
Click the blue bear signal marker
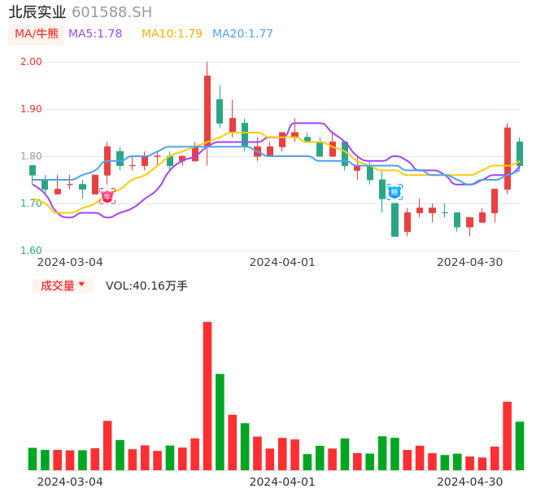395,192
